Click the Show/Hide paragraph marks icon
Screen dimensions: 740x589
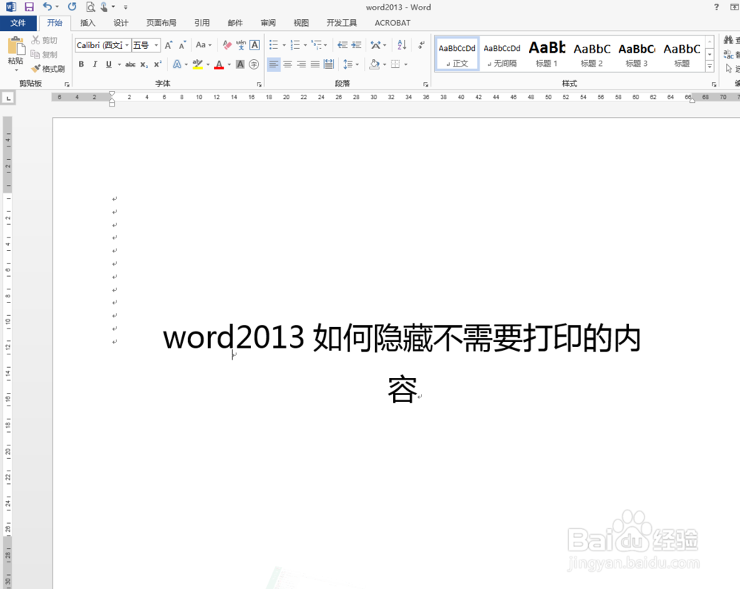(421, 45)
